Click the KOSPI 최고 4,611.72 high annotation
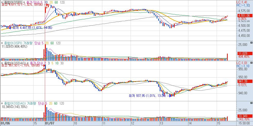The height and width of the screenshot is (126, 253). pyautogui.click(x=22, y=5)
